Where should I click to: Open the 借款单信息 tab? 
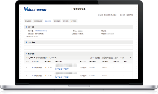click(57, 21)
